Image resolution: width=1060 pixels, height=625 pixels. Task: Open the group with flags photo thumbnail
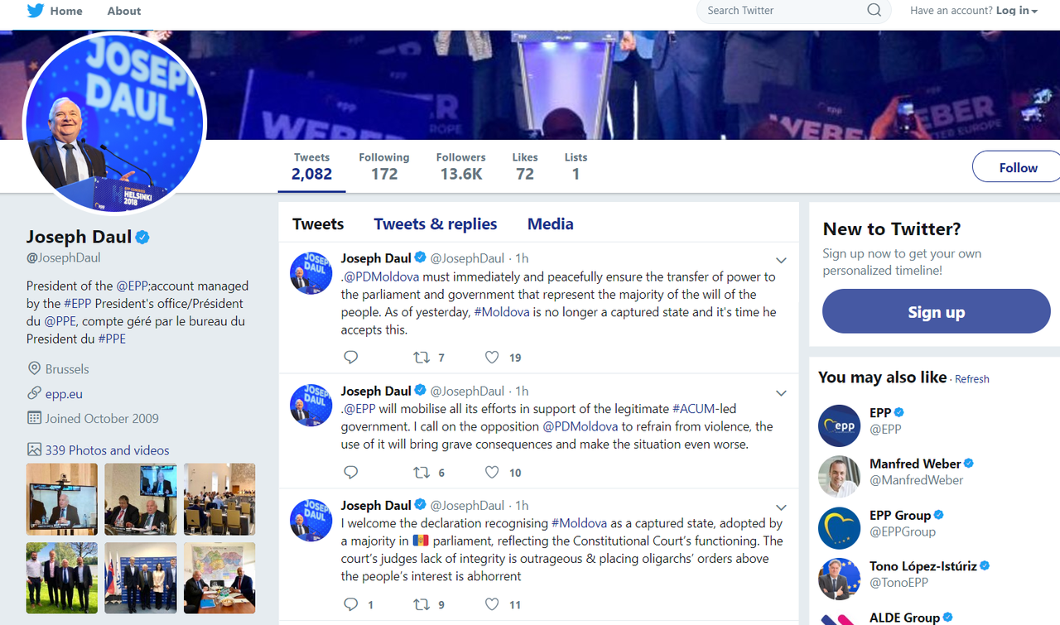[x=141, y=578]
